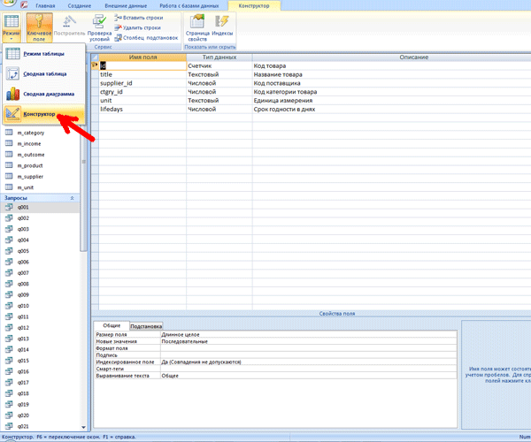The height and width of the screenshot is (442, 531).
Task: Click description Код товара
Action: [x=270, y=65]
